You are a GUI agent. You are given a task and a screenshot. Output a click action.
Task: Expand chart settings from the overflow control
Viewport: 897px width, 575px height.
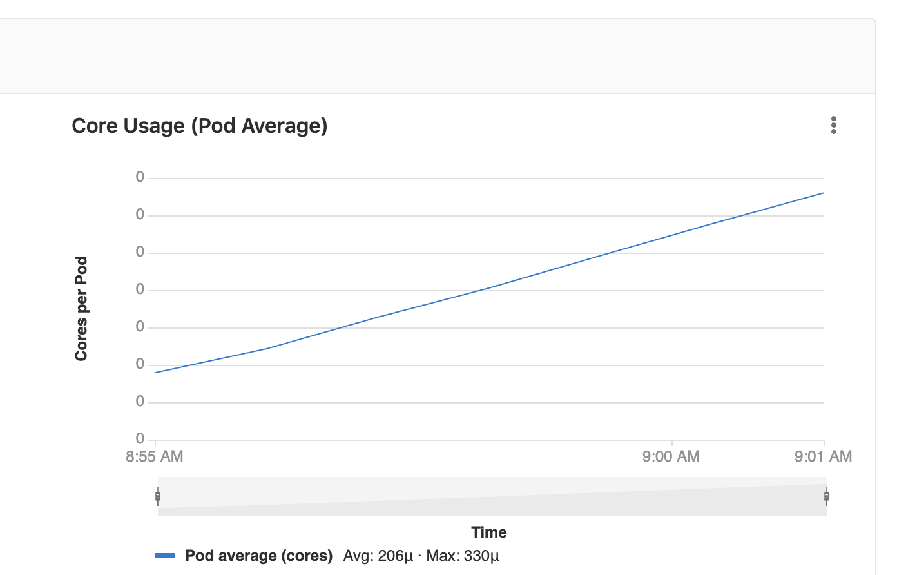click(834, 125)
